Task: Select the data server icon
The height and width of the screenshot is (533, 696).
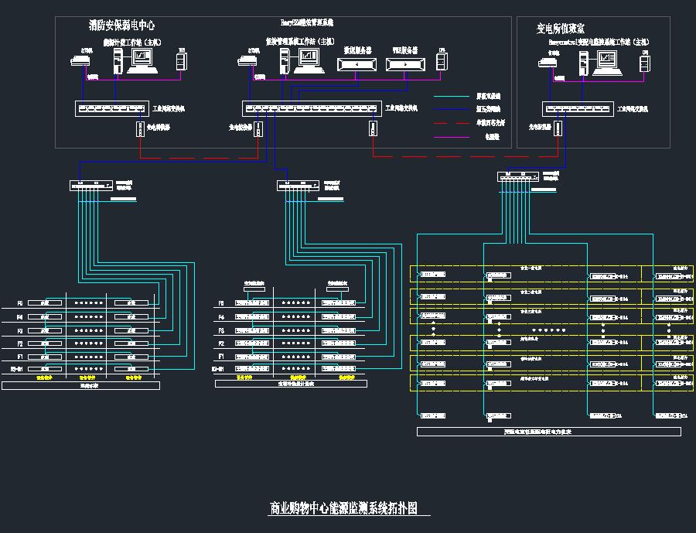Action: (357, 63)
